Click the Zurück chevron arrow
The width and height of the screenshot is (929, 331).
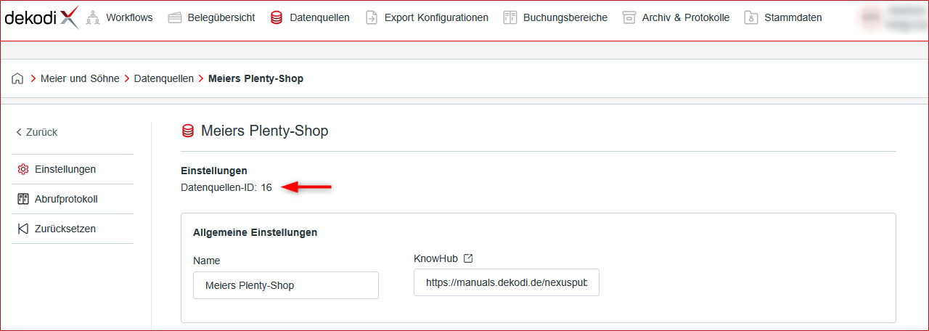(x=19, y=132)
